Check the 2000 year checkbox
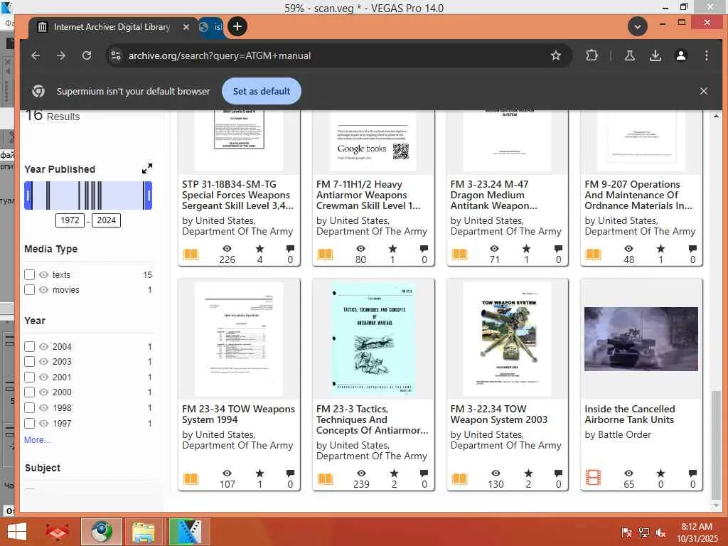This screenshot has height=546, width=728. pyautogui.click(x=29, y=392)
